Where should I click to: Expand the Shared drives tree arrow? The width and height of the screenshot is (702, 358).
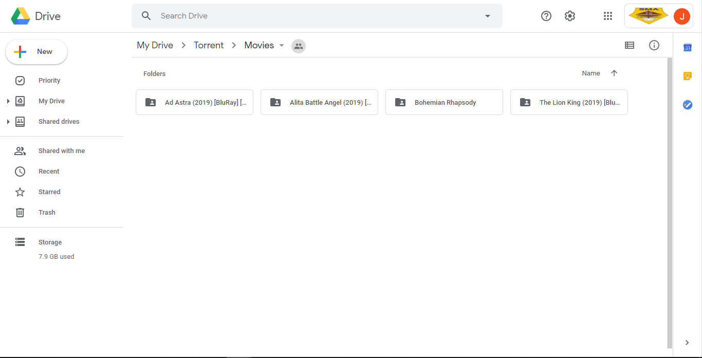pos(8,122)
